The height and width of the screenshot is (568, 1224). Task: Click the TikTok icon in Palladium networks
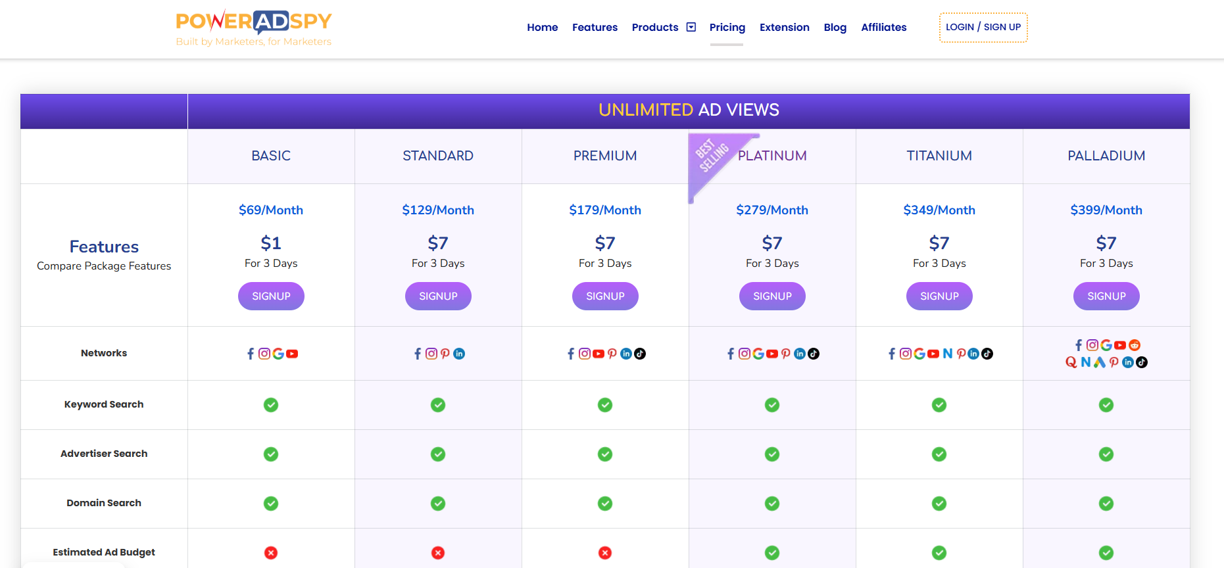point(1142,362)
